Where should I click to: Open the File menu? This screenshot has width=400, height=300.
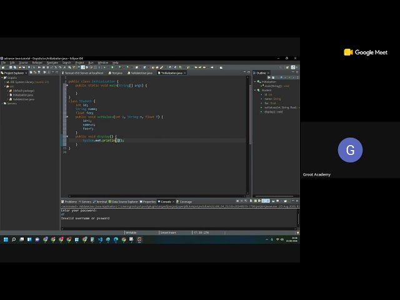click(x=4, y=62)
